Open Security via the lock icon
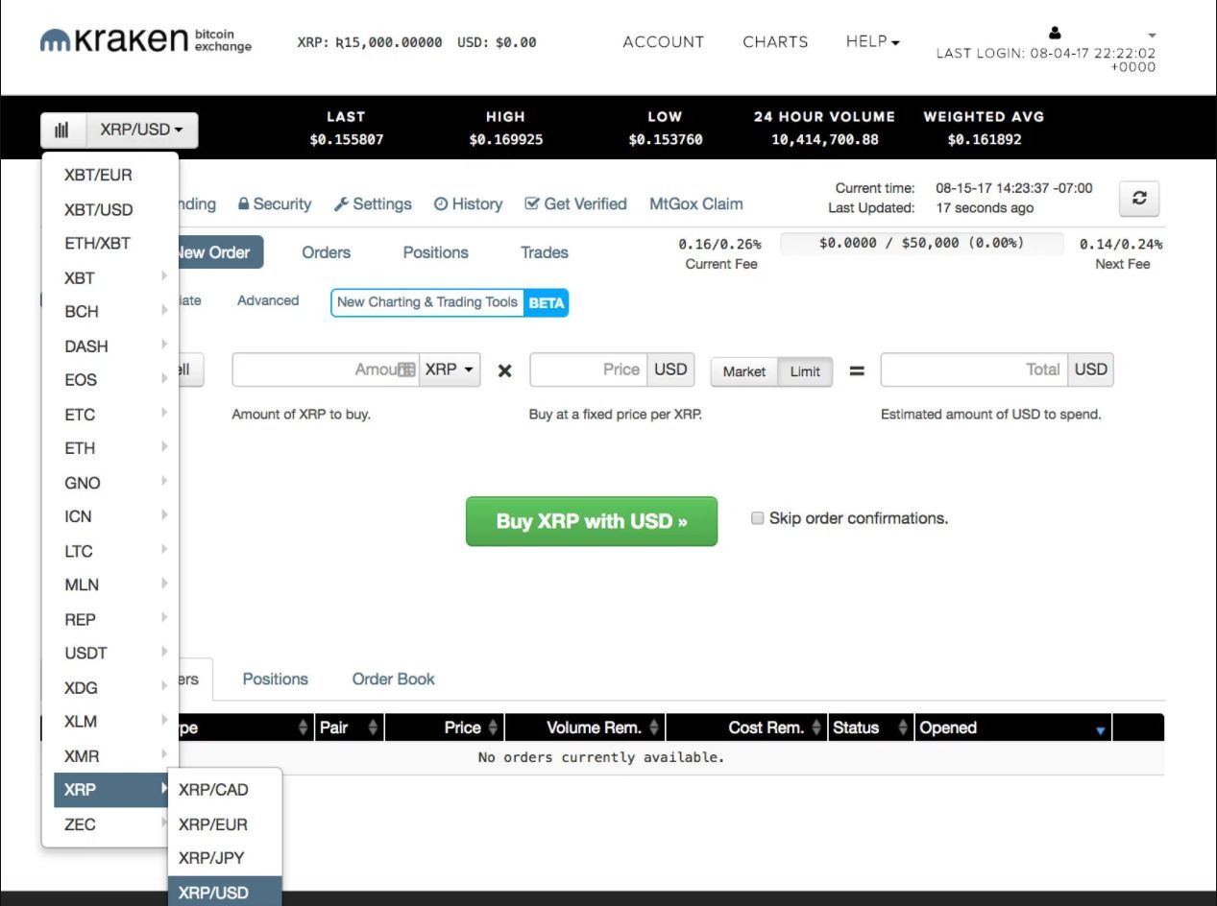Viewport: 1217px width, 906px height. [x=244, y=204]
